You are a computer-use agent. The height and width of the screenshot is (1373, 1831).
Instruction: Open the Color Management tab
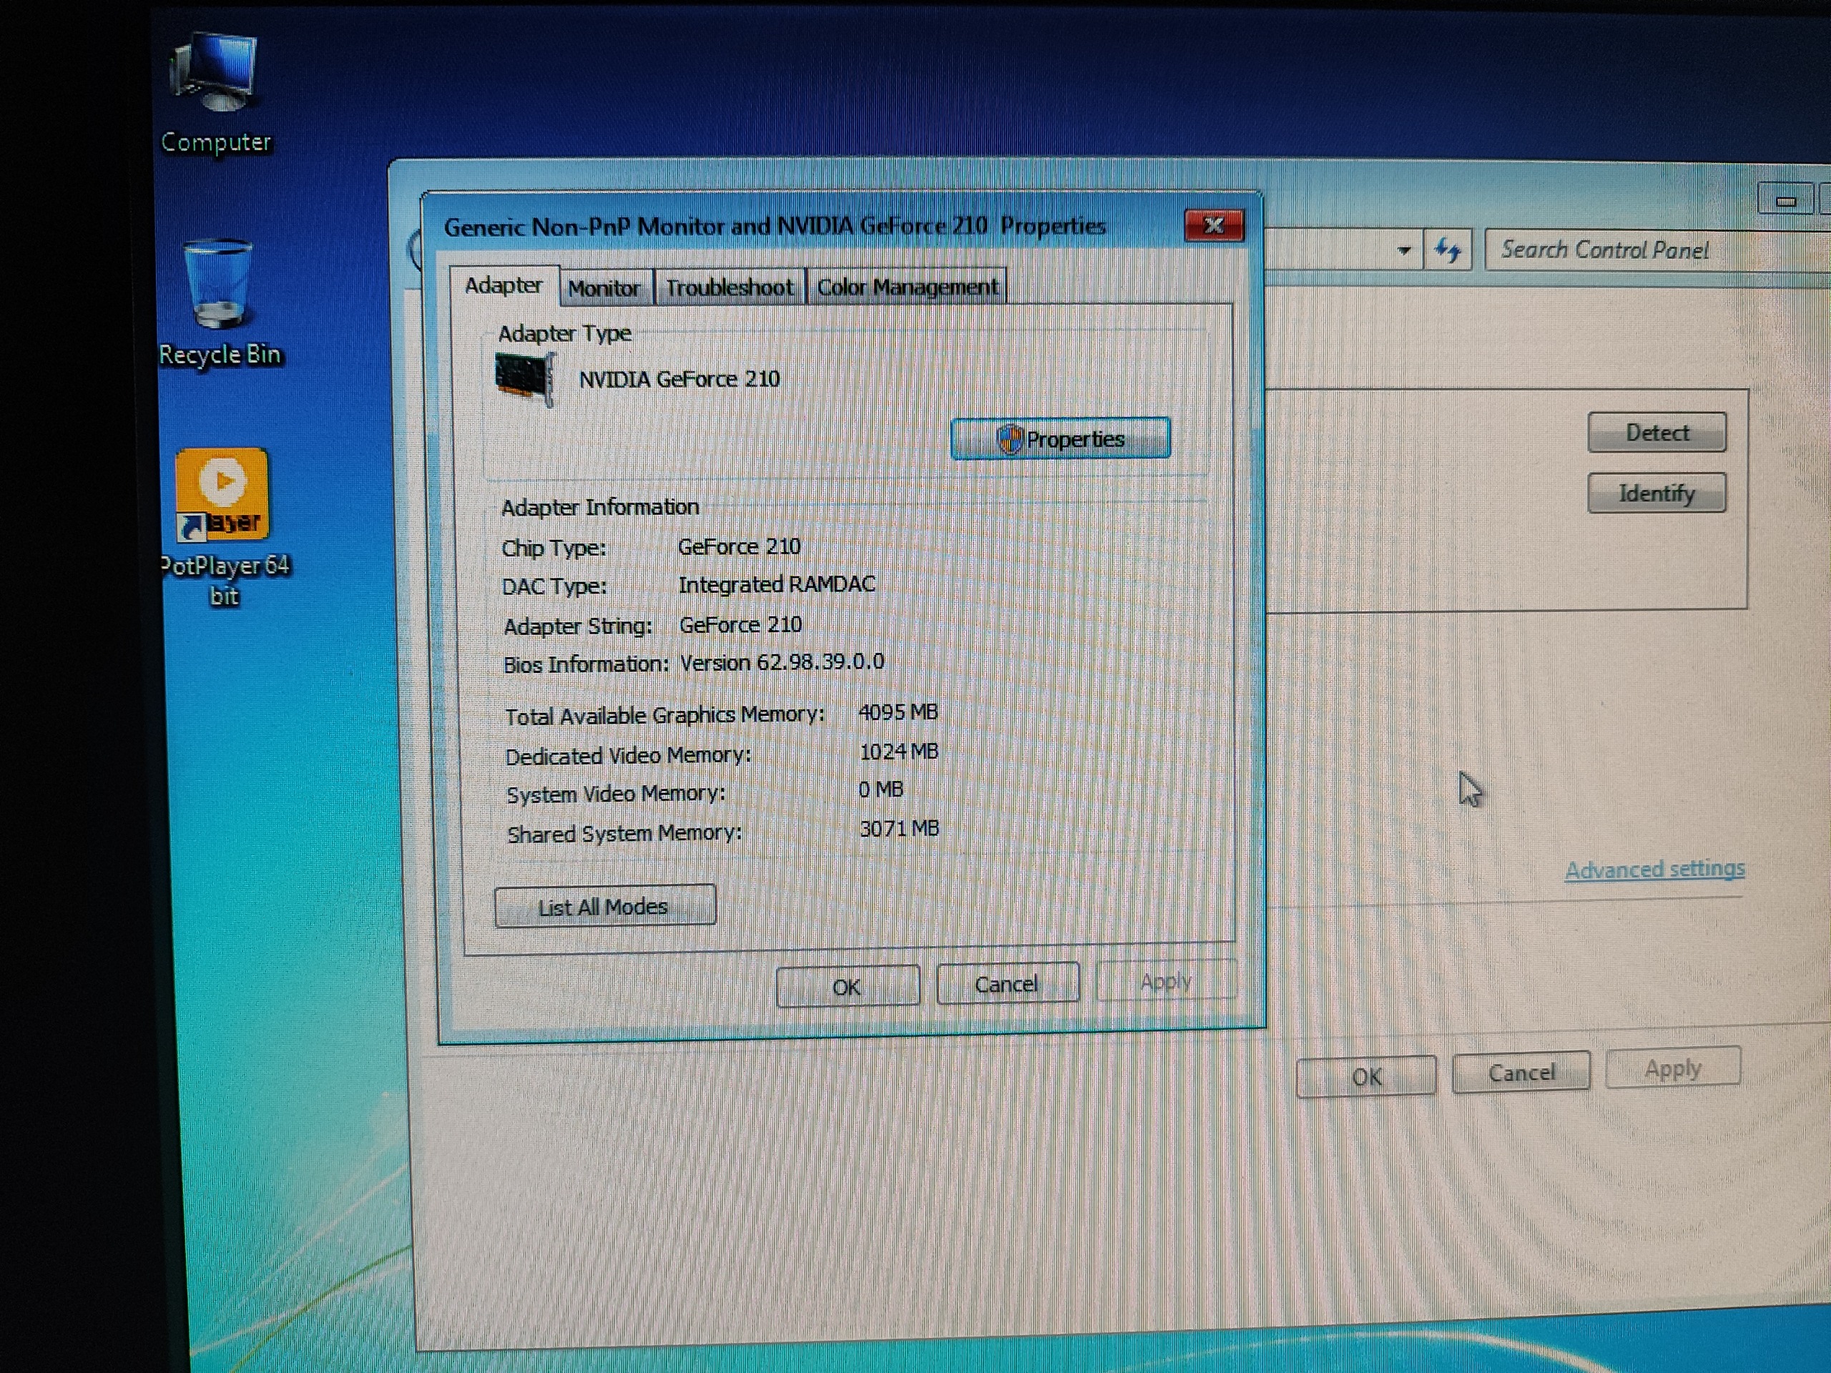point(907,287)
